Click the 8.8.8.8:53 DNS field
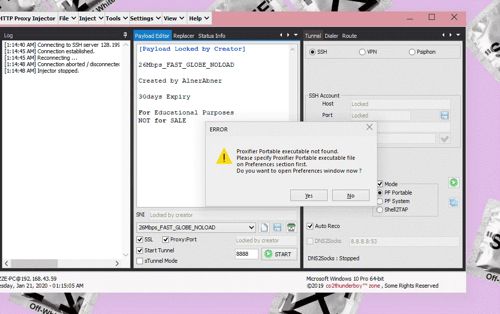 click(404, 241)
